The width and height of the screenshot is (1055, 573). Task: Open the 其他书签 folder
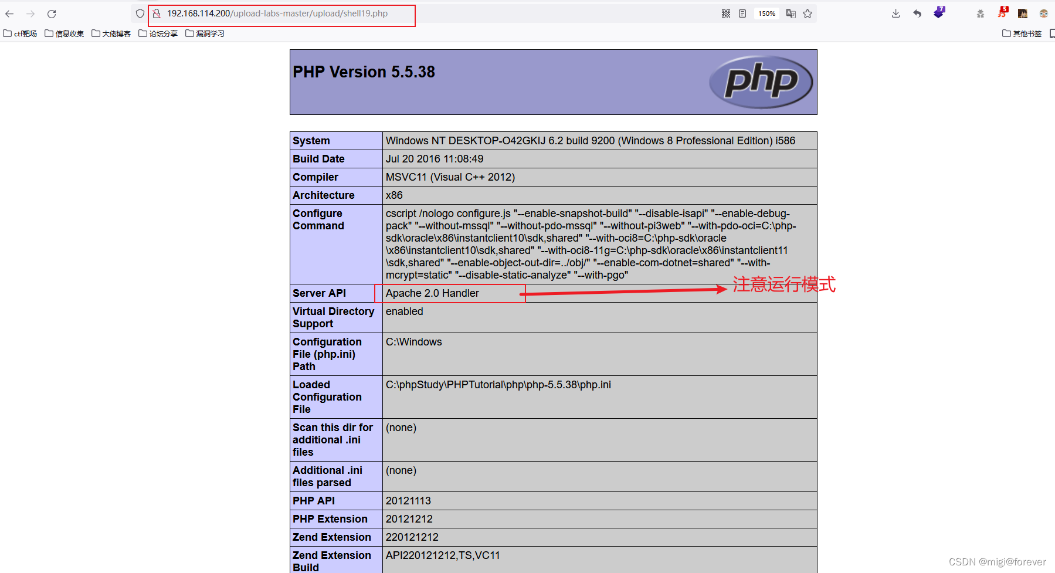pyautogui.click(x=1022, y=33)
